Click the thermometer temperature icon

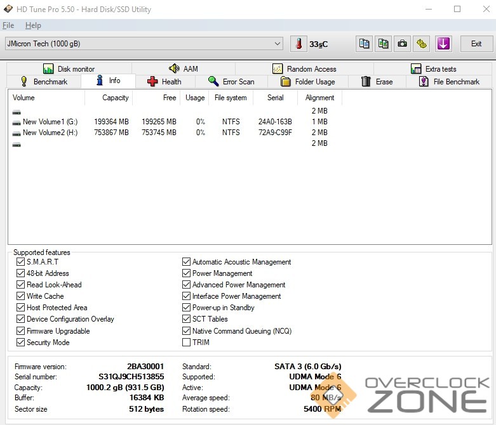pos(298,44)
